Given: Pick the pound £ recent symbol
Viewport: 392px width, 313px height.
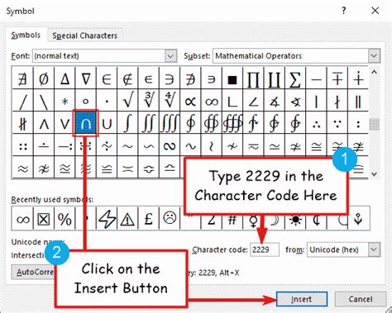Looking at the screenshot, I should tap(149, 219).
